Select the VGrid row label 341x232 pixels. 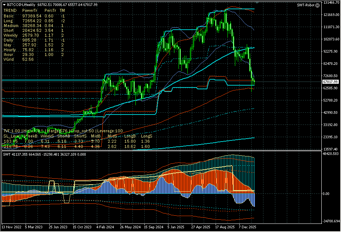point(9,59)
